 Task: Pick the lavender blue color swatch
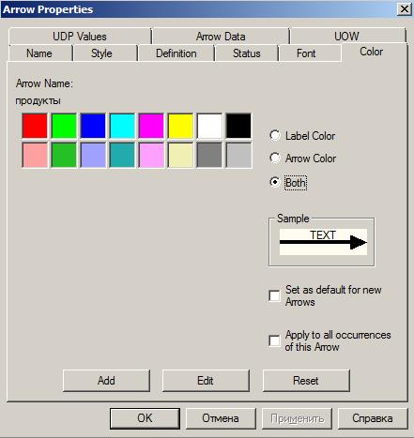pos(93,155)
